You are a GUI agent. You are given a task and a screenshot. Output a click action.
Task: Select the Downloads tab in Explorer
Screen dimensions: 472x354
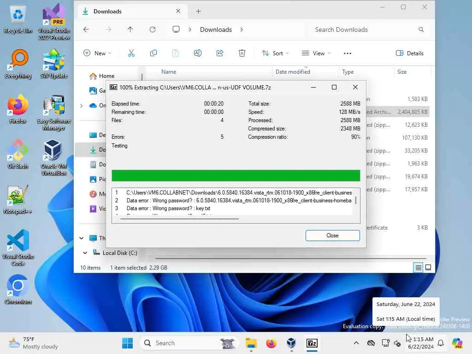[132, 12]
